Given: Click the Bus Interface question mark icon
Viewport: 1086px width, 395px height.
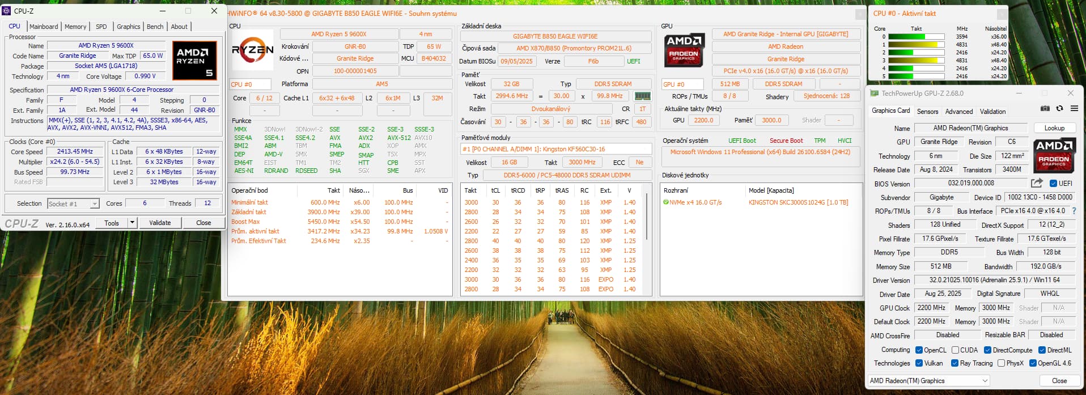Looking at the screenshot, I should click(x=1074, y=211).
